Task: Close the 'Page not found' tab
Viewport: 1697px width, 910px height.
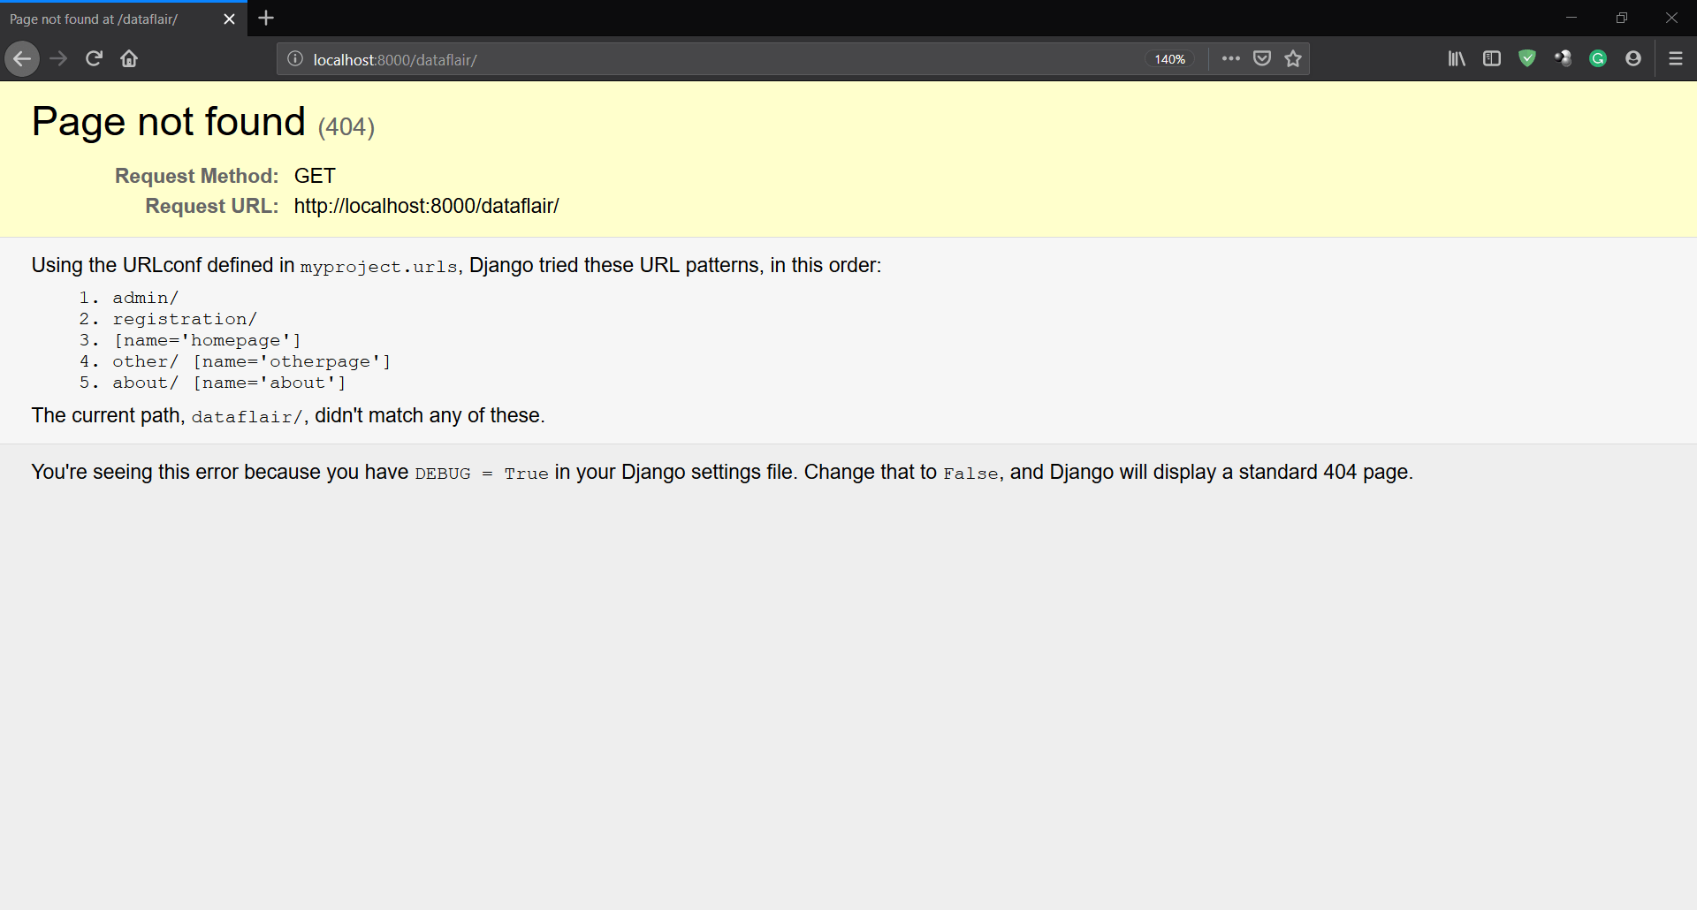Action: (229, 19)
